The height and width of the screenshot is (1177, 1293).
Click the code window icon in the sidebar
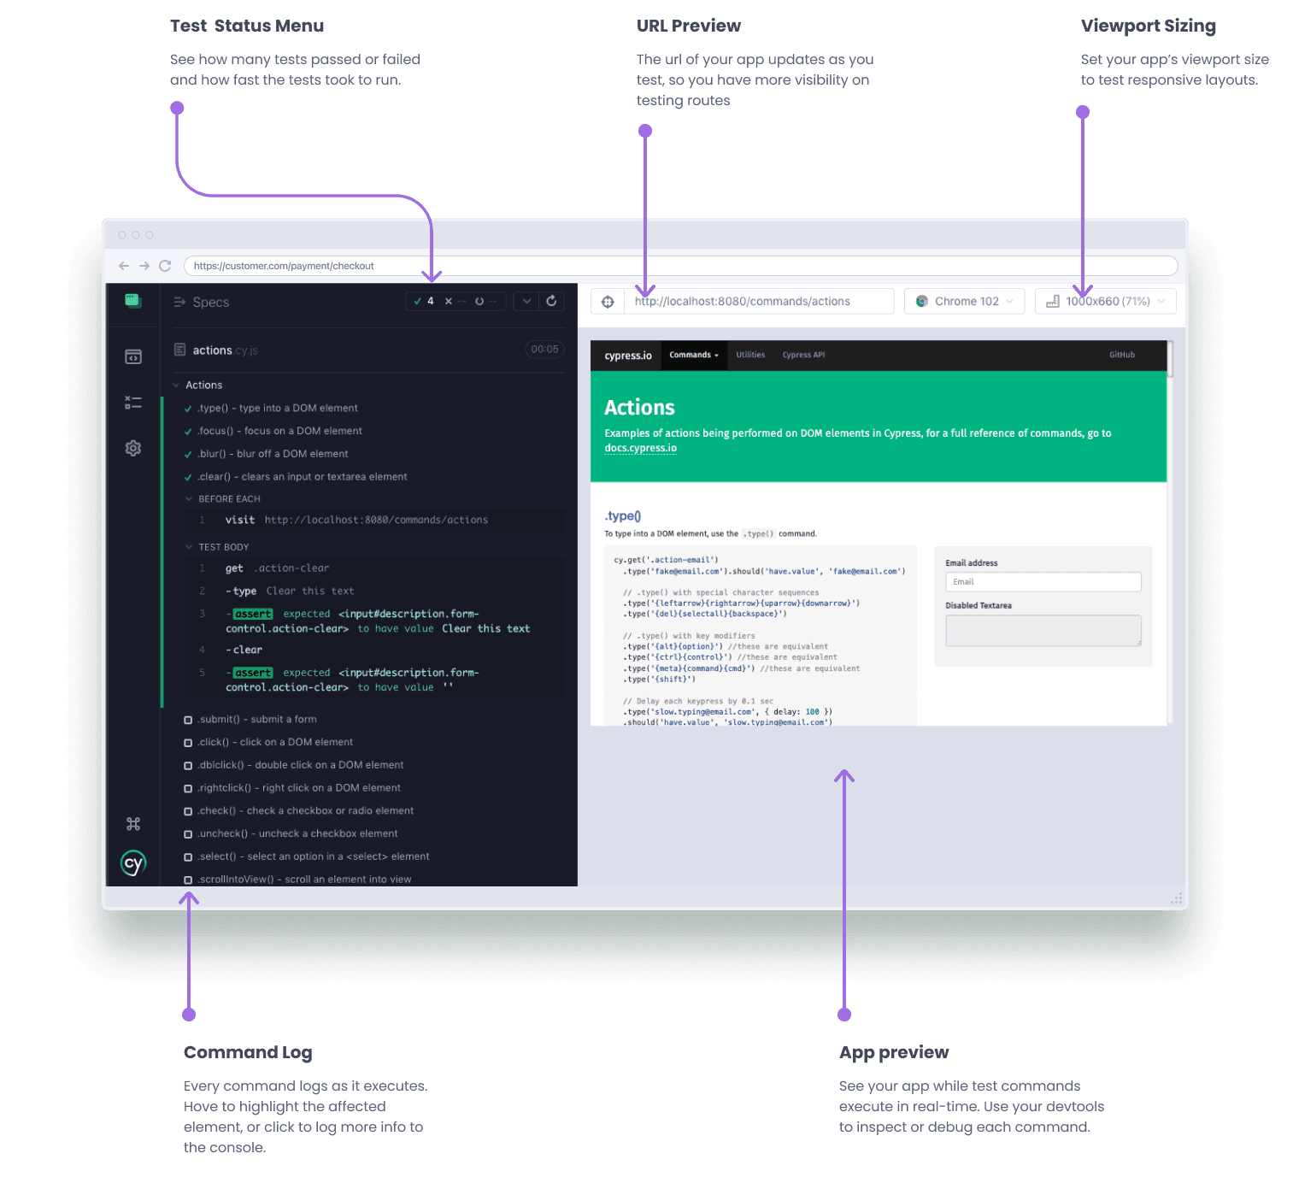tap(133, 356)
